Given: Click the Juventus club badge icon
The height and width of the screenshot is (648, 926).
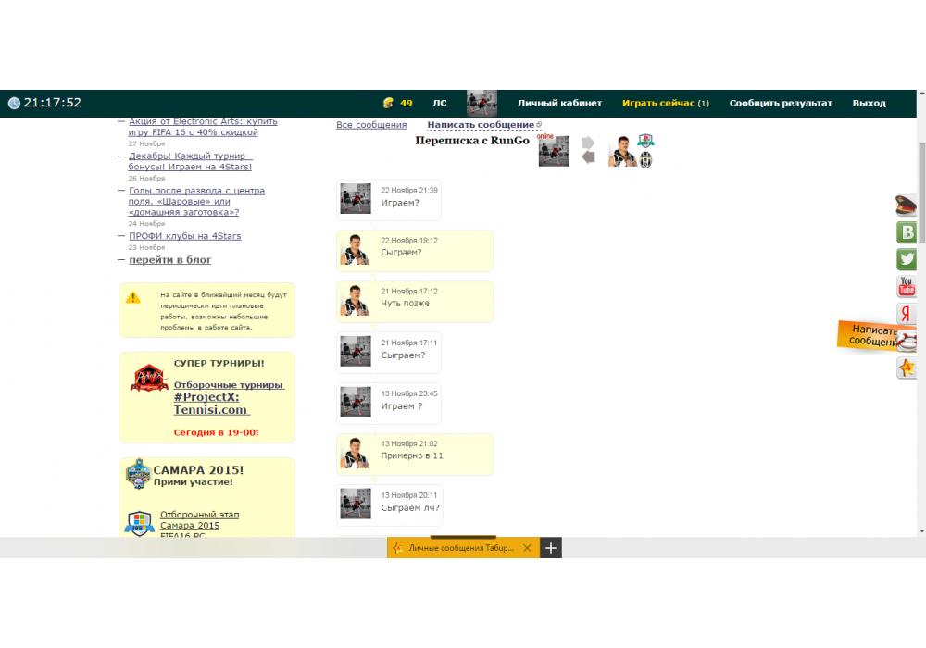Looking at the screenshot, I should pyautogui.click(x=645, y=159).
